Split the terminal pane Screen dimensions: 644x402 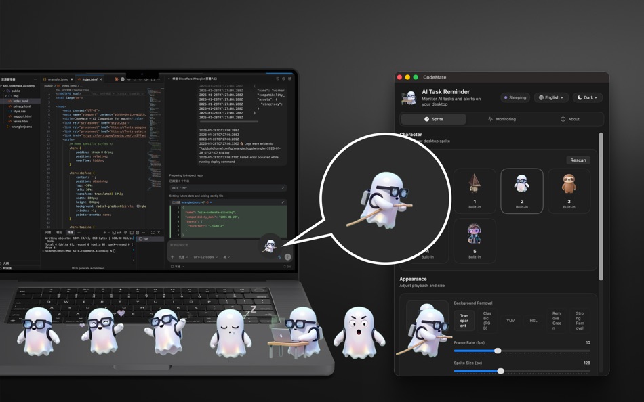click(x=132, y=233)
